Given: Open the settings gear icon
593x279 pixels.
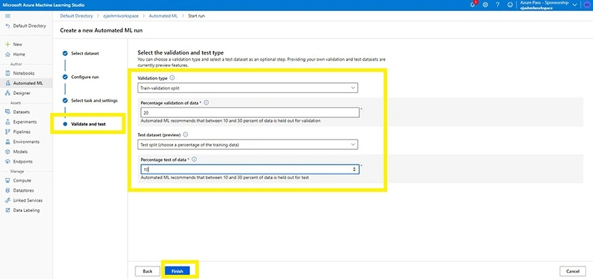Looking at the screenshot, I should click(x=486, y=5).
